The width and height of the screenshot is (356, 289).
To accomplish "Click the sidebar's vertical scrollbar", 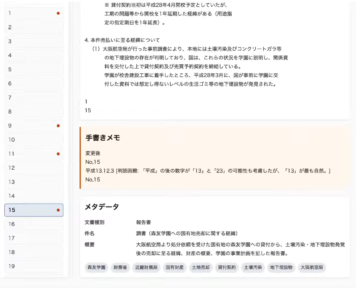I will pyautogui.click(x=70, y=139).
